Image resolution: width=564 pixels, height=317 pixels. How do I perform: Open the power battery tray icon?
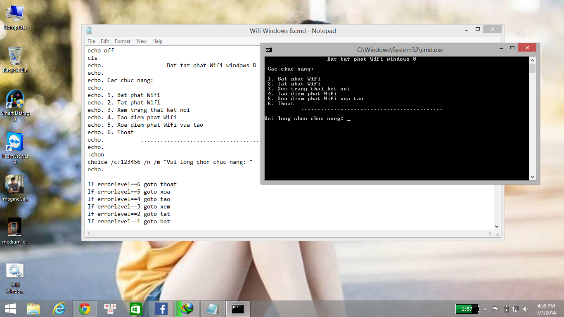(506, 309)
